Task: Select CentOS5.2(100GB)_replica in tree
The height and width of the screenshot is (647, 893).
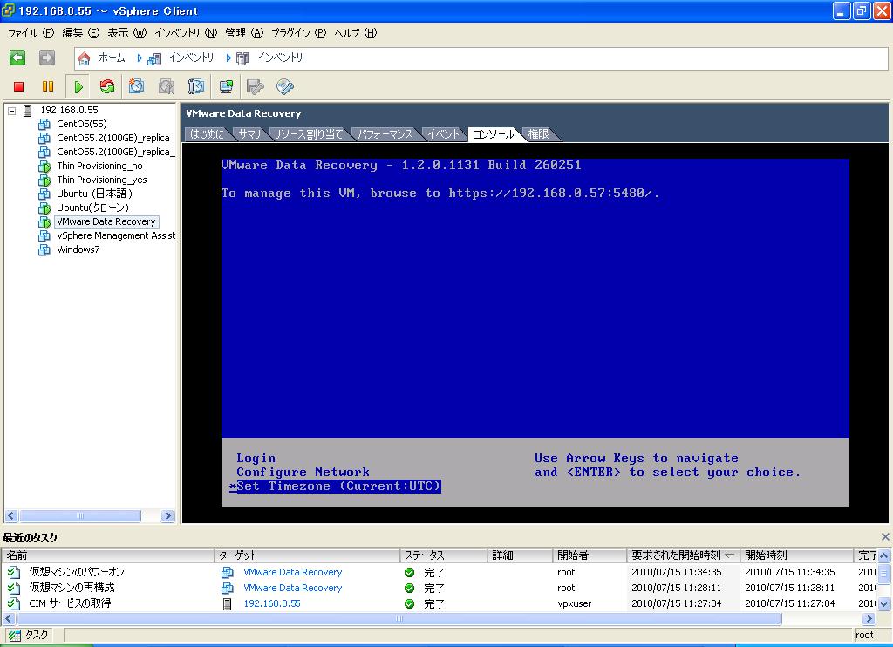Action: point(113,138)
